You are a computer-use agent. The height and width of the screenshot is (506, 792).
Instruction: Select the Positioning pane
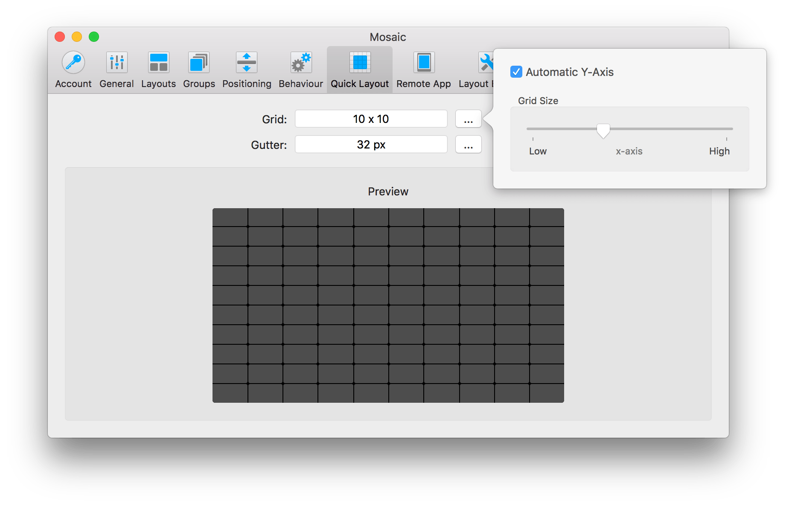(x=247, y=70)
